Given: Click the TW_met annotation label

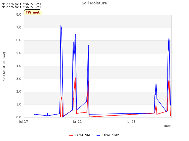Looking at the screenshot, I should pyautogui.click(x=33, y=12).
